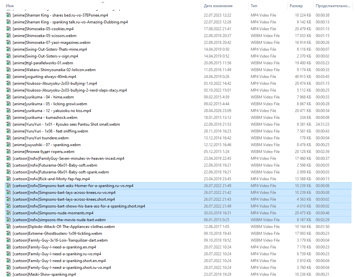Screen dimensions: 358x277
Task: Sort by the Дата изменения column header
Action: [x=218, y=6]
